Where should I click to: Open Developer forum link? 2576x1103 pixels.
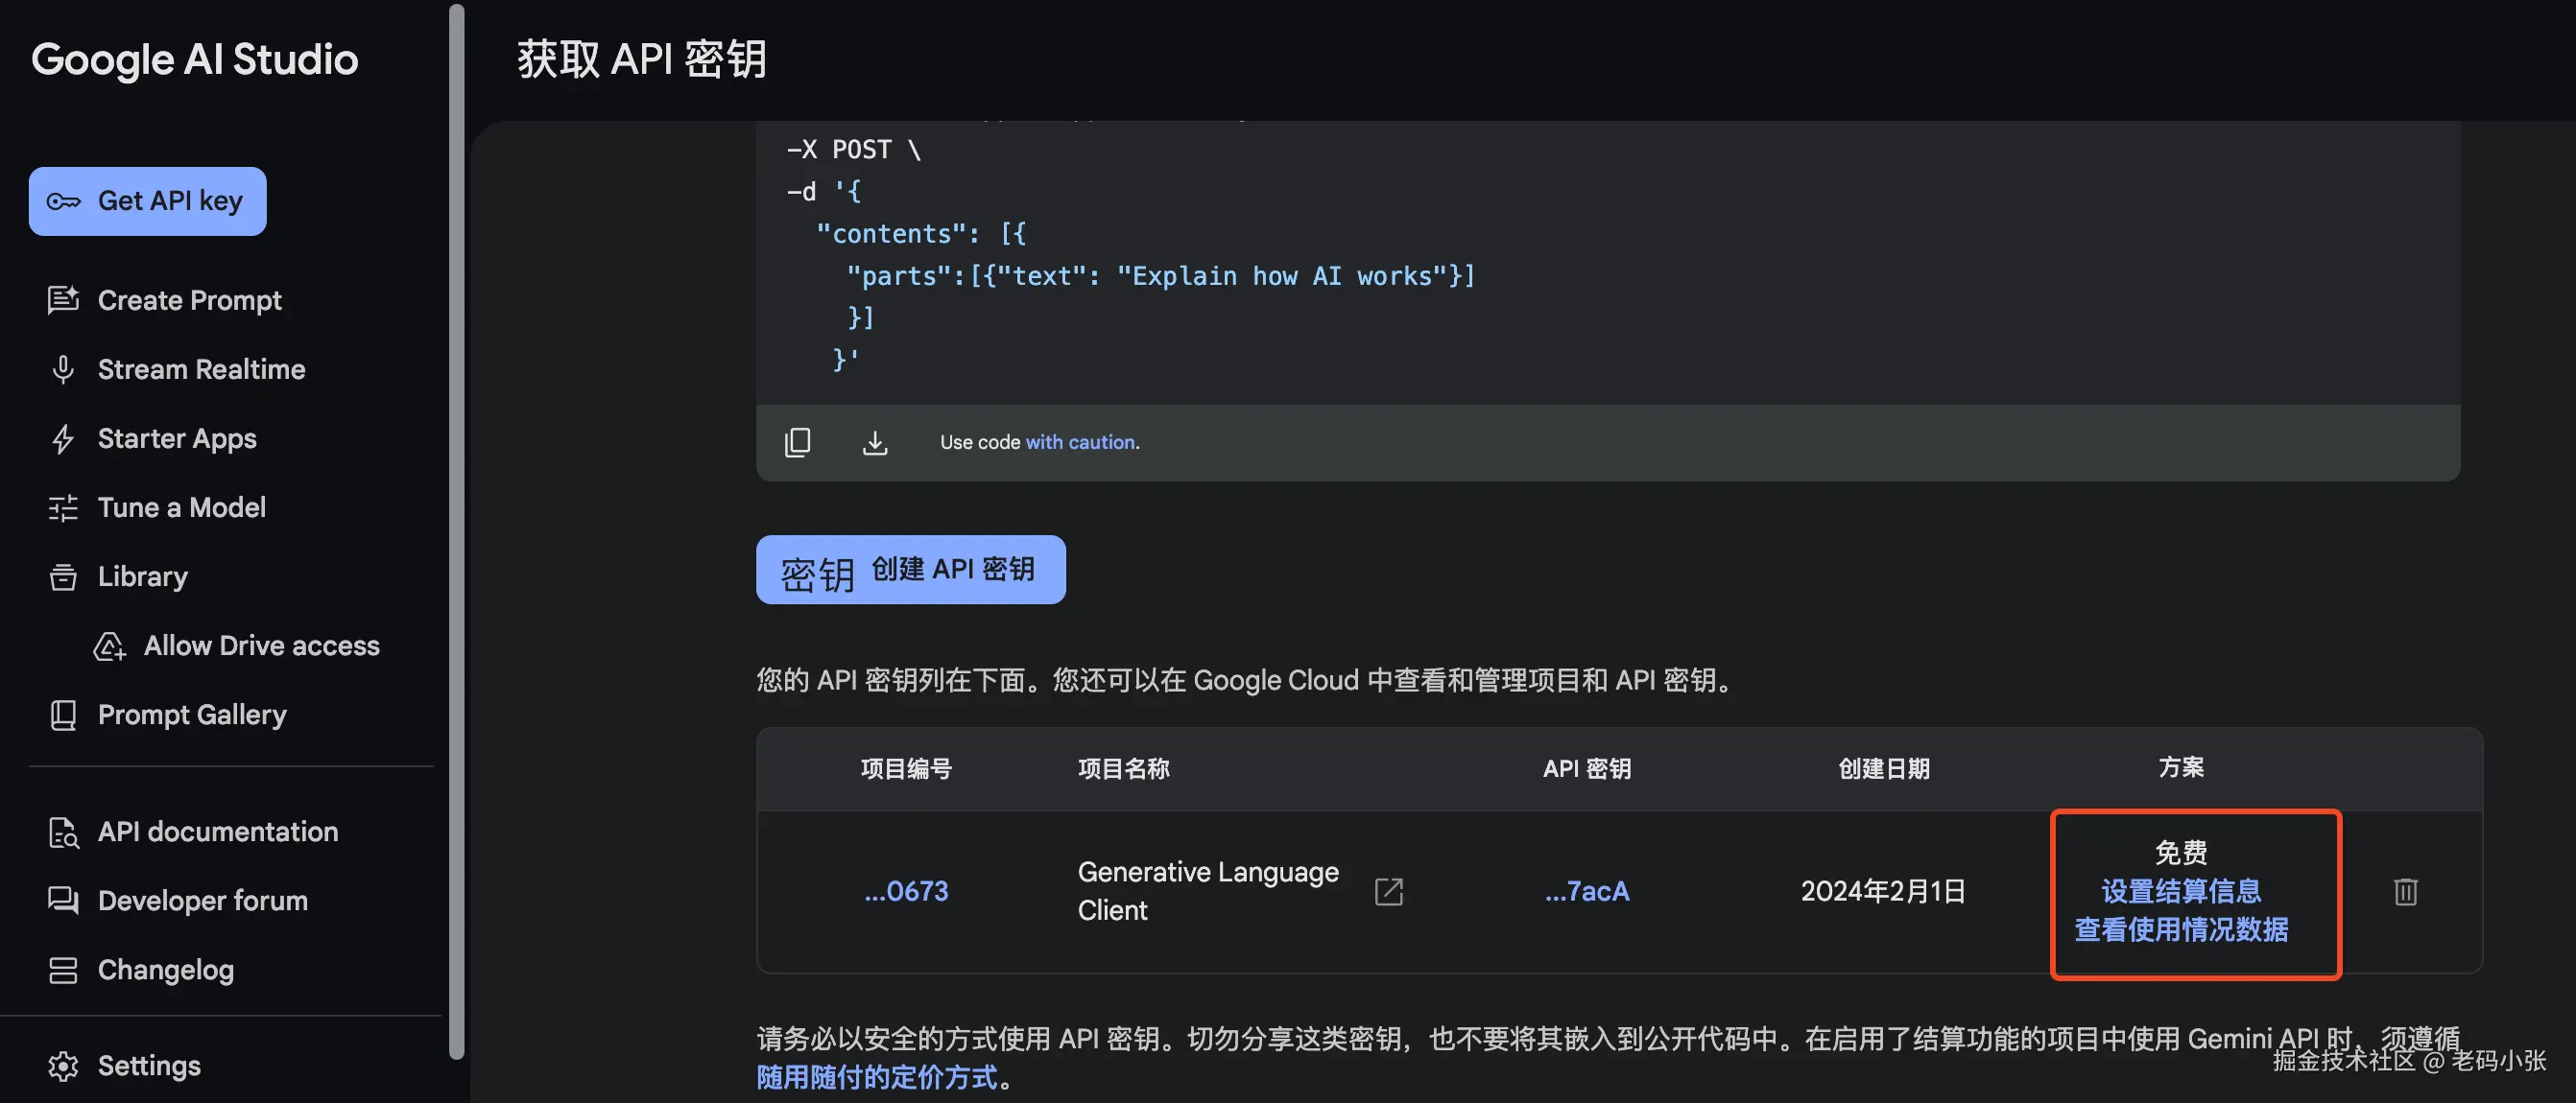[202, 901]
